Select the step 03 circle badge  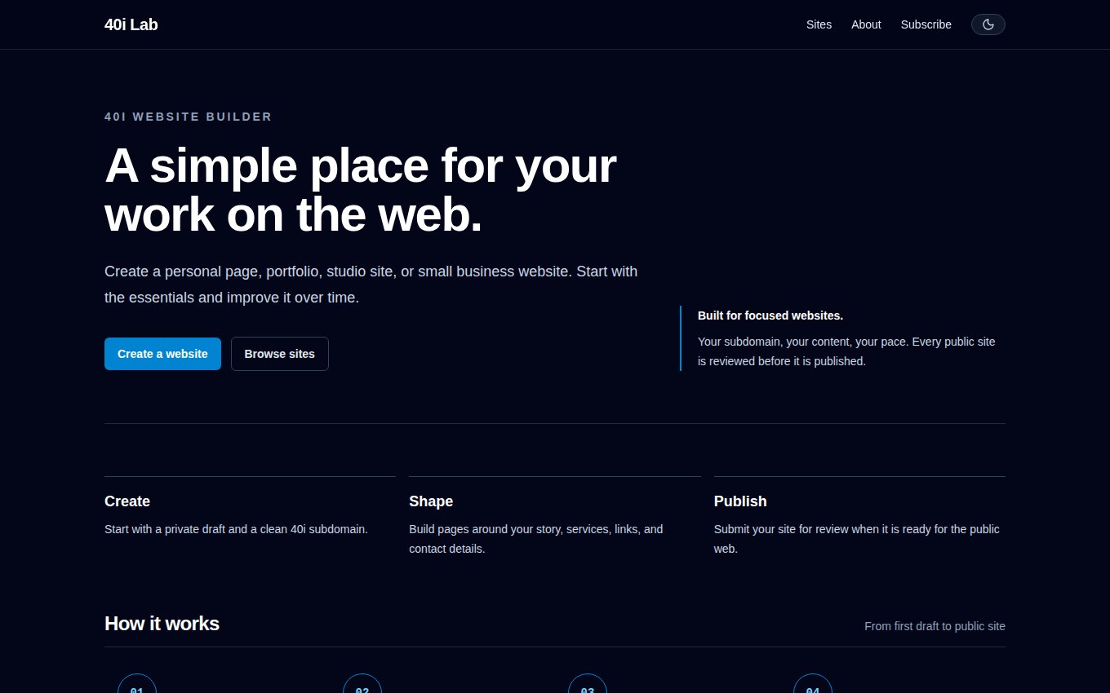[x=588, y=683]
